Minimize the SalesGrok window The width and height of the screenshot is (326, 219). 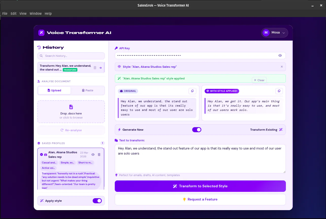coord(312,5)
